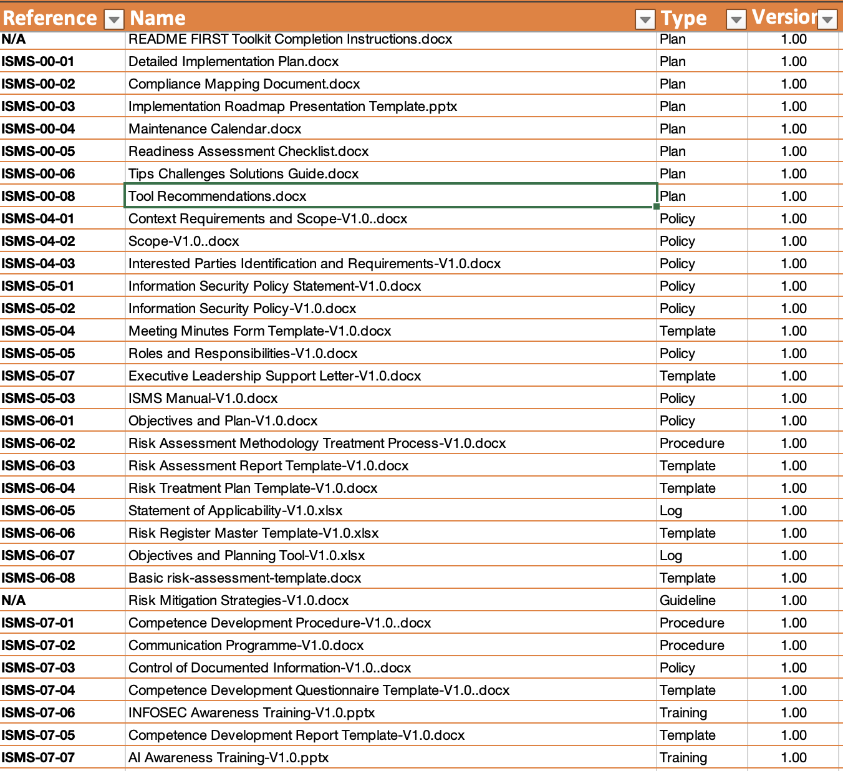Select "Basic risk-assessment-template.docx" cell
Screen dimensions: 843x771
(x=391, y=578)
